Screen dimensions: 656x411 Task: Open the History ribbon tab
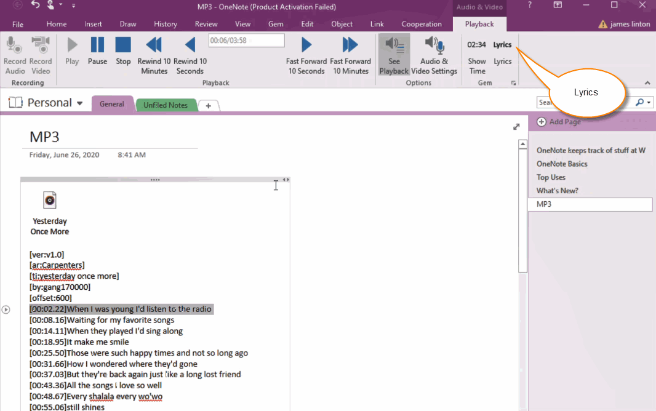(166, 24)
